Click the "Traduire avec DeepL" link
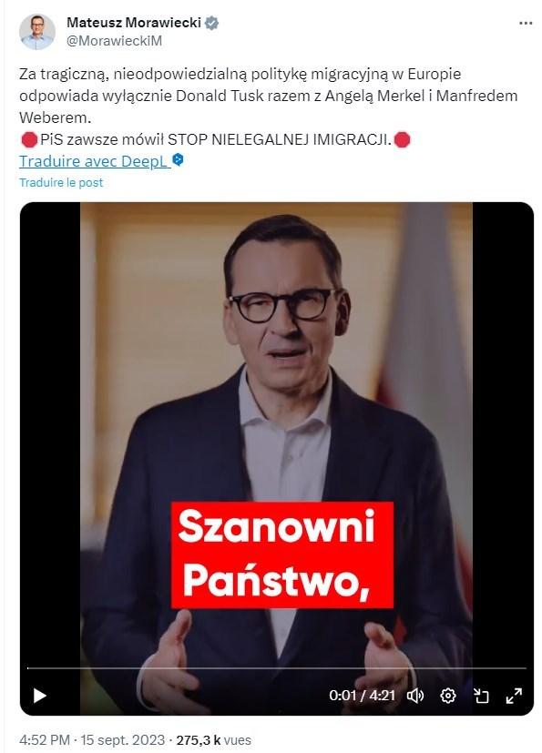 (x=95, y=161)
